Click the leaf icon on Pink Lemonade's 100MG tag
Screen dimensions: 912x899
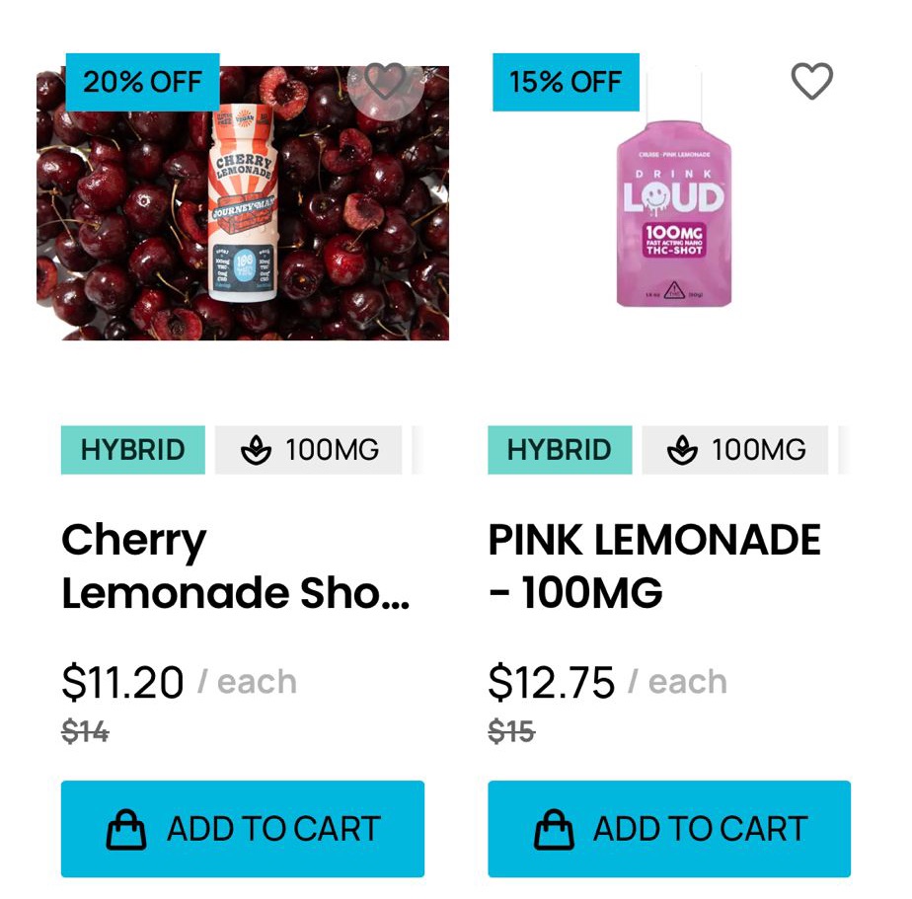coord(682,451)
